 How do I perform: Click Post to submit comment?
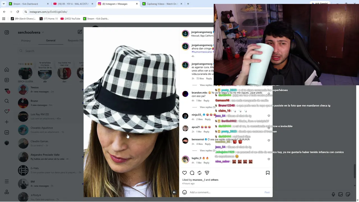pyautogui.click(x=267, y=192)
